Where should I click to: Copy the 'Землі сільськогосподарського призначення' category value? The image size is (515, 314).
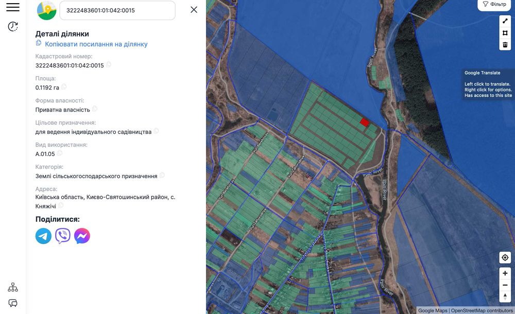[x=162, y=175]
